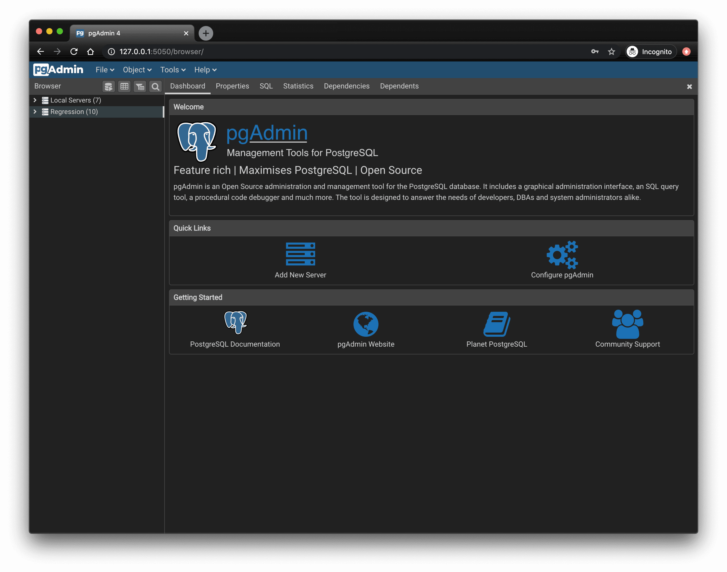This screenshot has width=727, height=572.
Task: Open PostgreSQL Documentation elephant icon
Action: (x=235, y=323)
